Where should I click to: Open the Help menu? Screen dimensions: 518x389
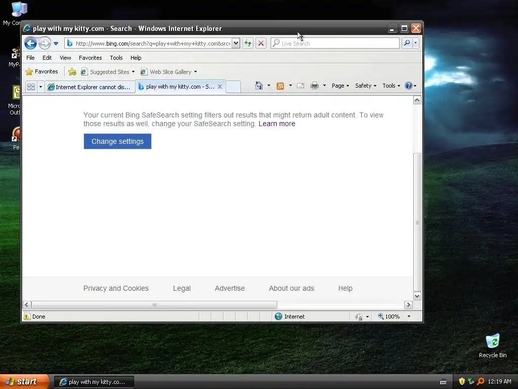[x=136, y=58]
